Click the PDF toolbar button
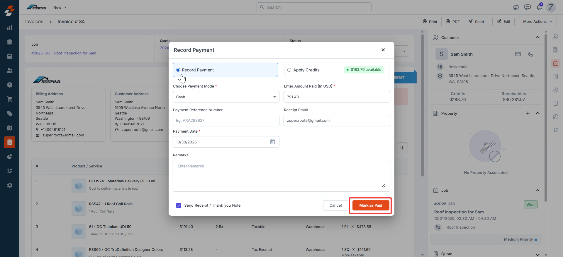Screen dimensions: 563x257 click(x=453, y=22)
